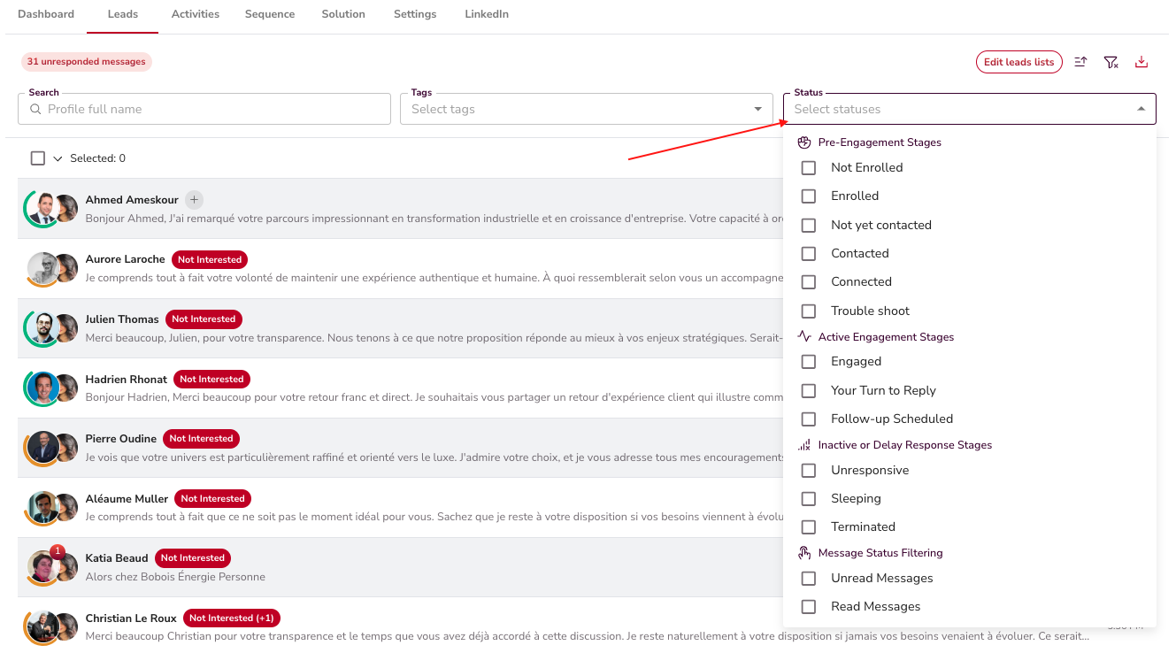This screenshot has width=1176, height=653.
Task: Toggle the select all leads checkbox
Action: point(38,158)
